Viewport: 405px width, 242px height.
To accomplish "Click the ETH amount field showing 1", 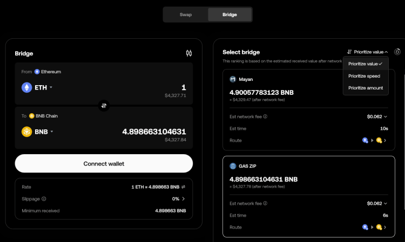I will pyautogui.click(x=184, y=87).
